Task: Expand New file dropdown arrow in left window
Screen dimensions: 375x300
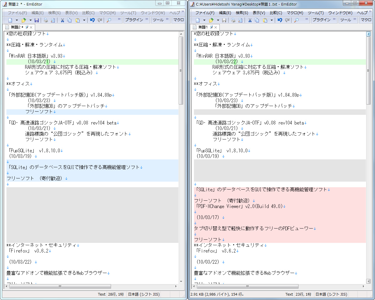Action: (17, 20)
